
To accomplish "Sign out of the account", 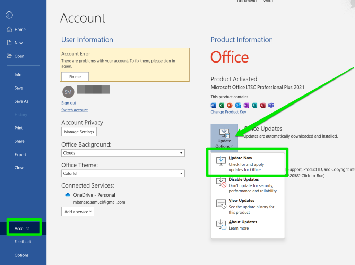I will click(x=68, y=103).
